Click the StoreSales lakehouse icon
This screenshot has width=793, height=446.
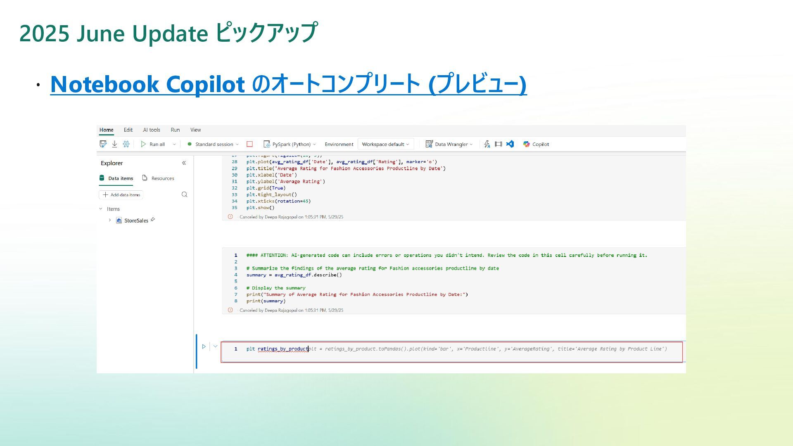click(x=119, y=220)
